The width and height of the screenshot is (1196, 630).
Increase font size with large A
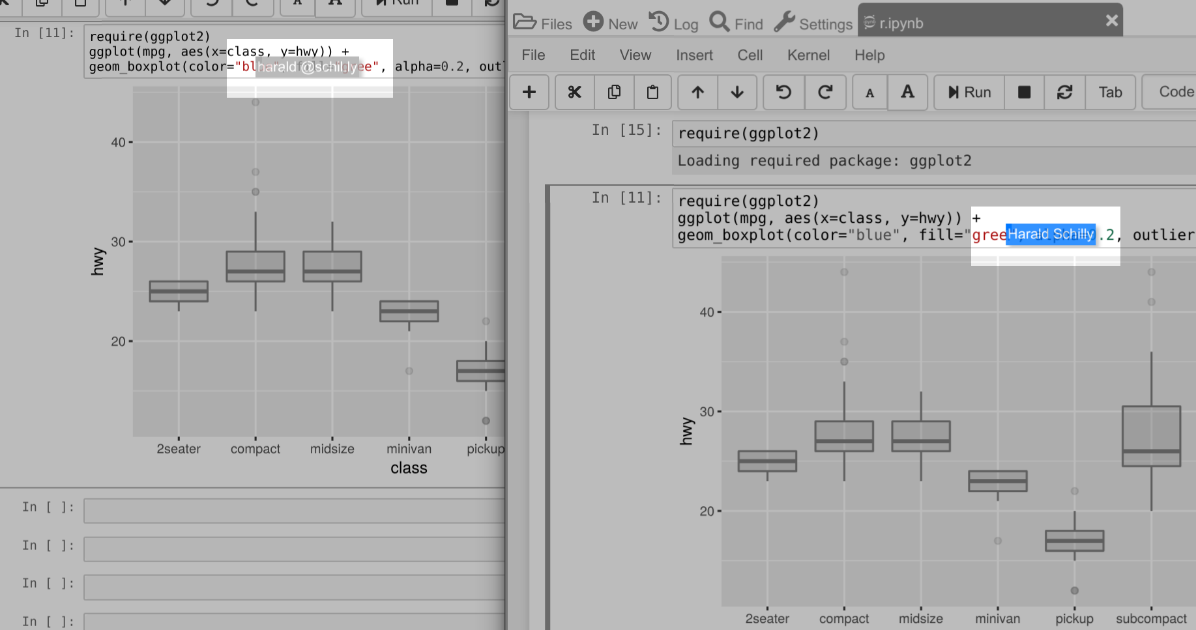[907, 93]
